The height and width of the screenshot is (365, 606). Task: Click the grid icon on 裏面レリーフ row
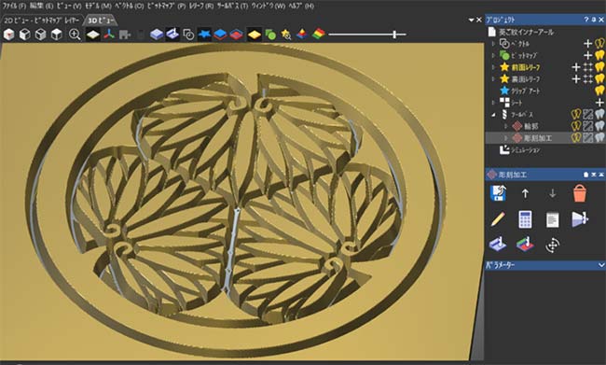[x=588, y=79]
